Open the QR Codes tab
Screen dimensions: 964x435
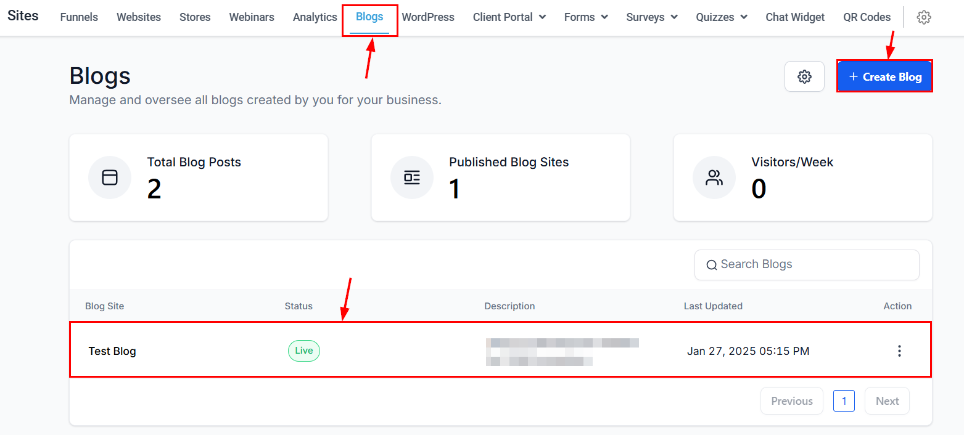[x=867, y=17]
